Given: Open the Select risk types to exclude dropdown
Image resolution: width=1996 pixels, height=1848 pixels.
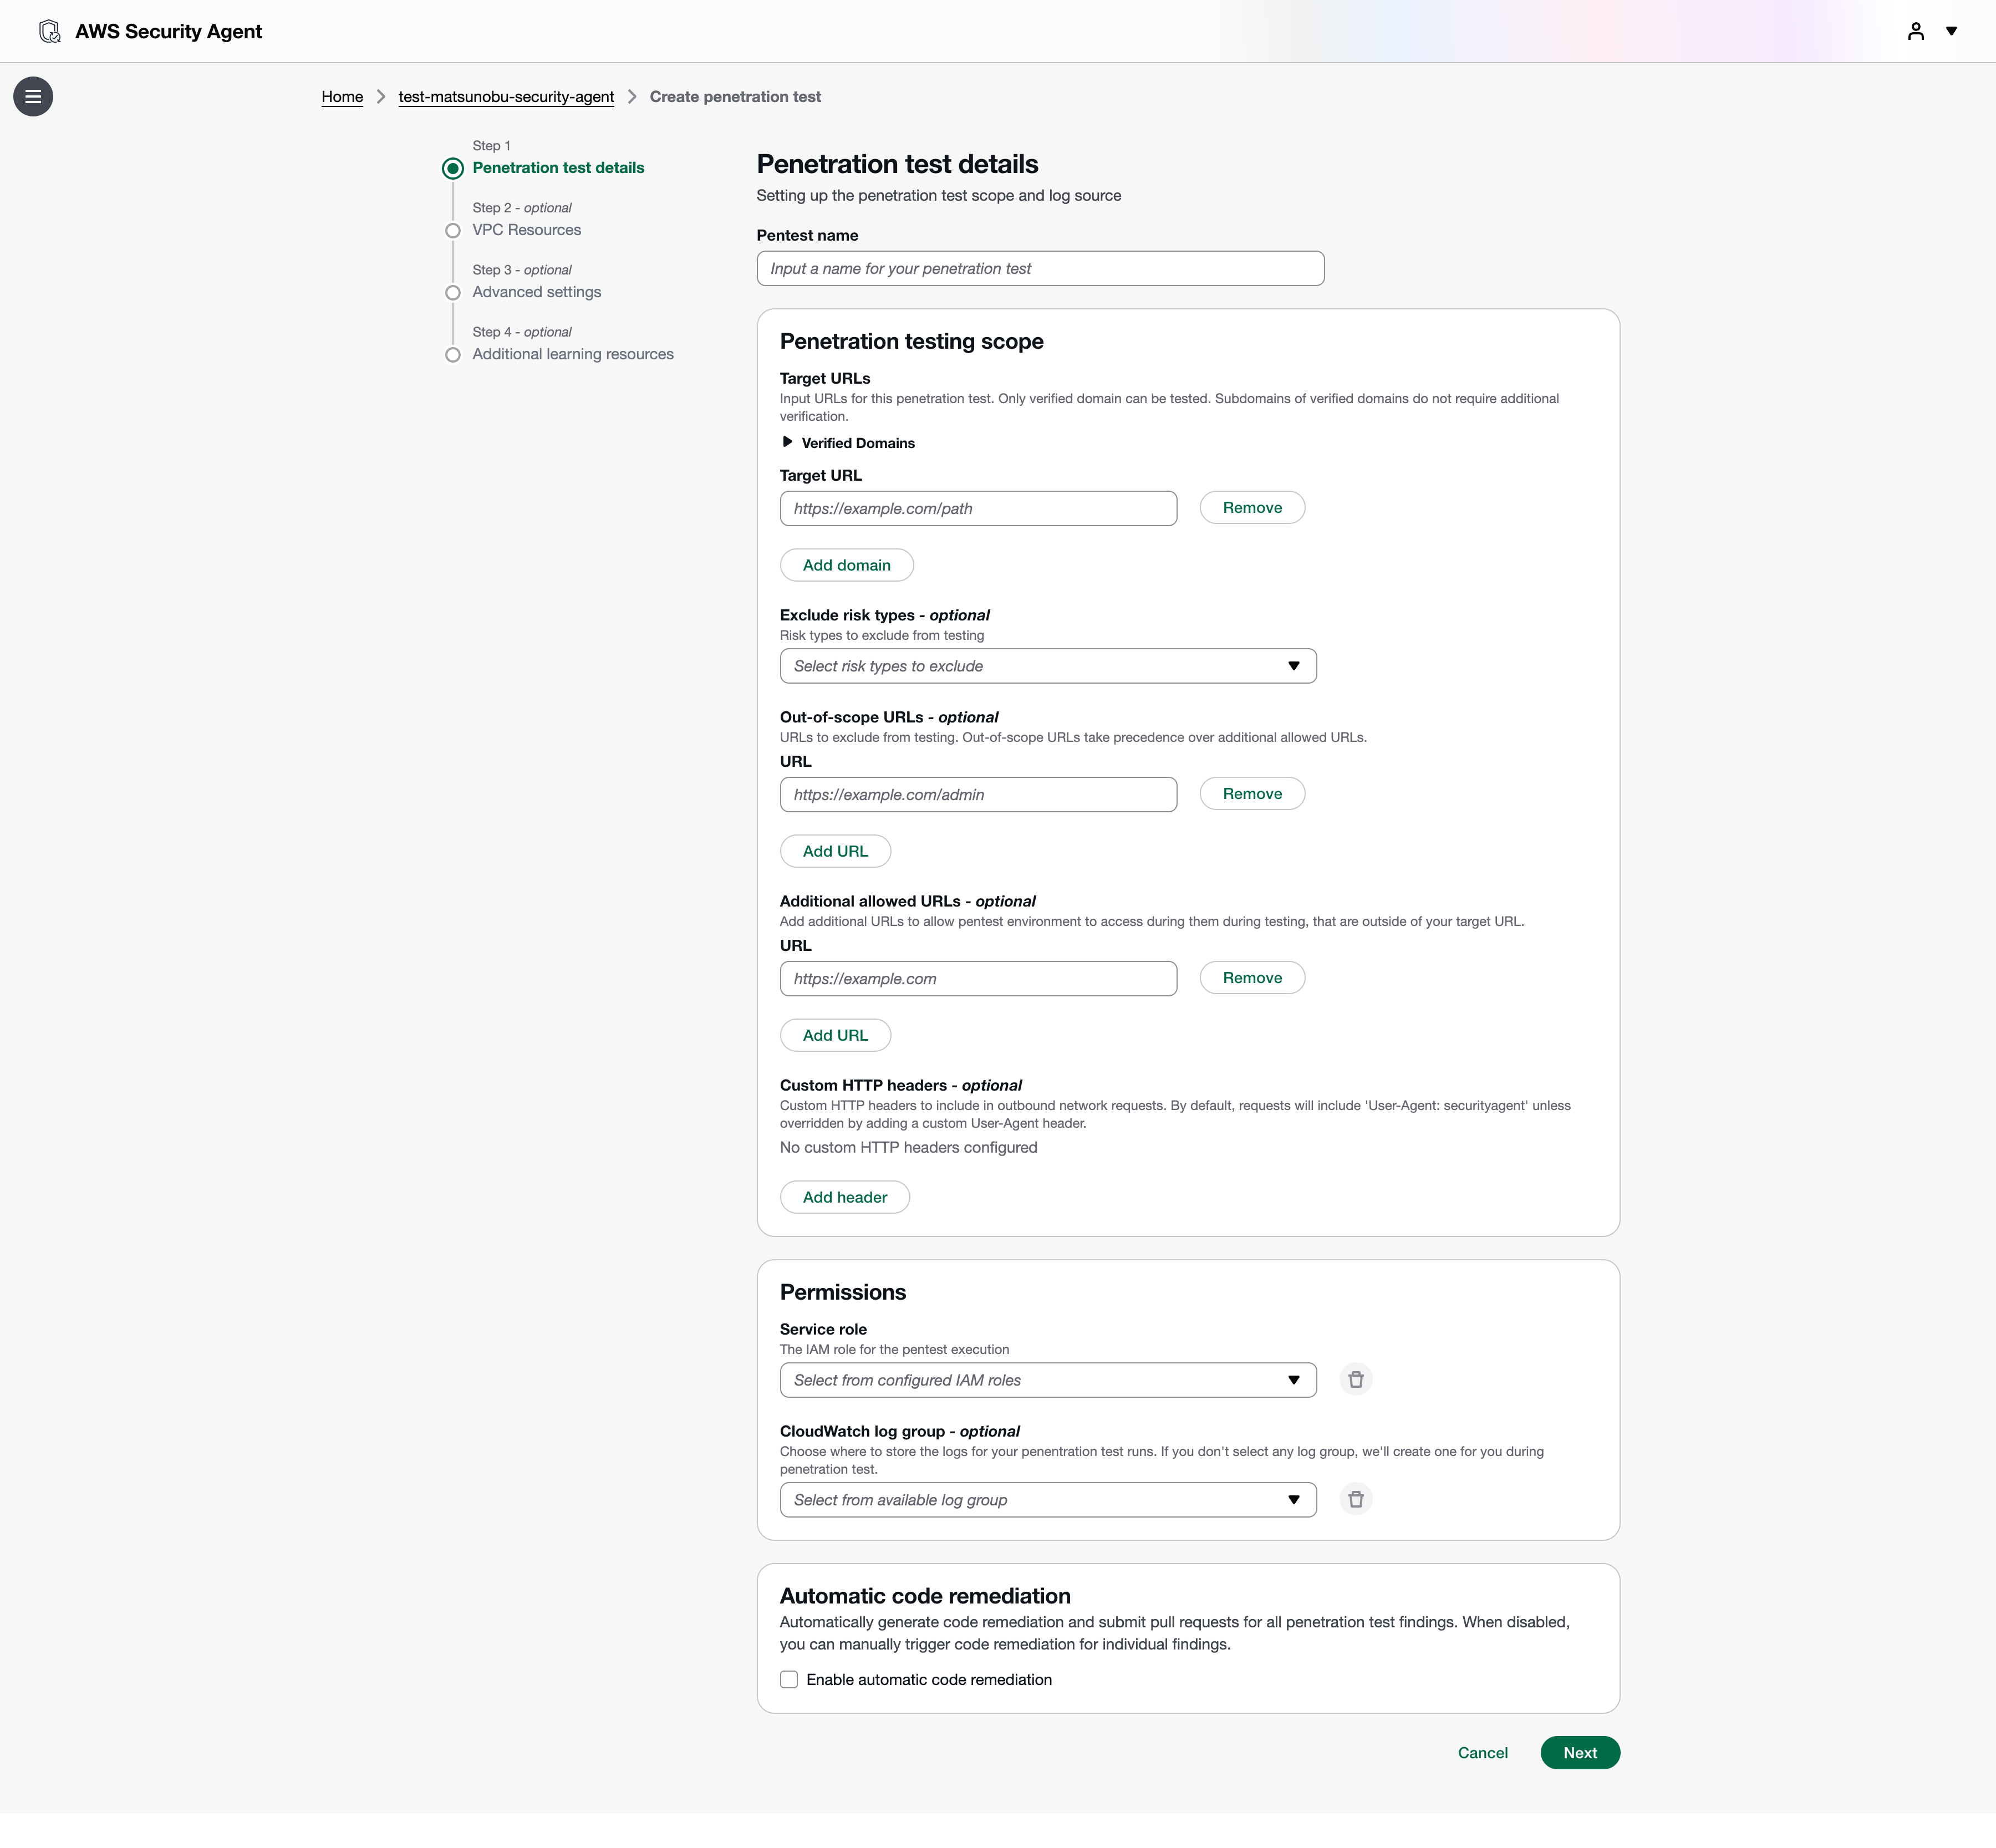Looking at the screenshot, I should [1047, 666].
